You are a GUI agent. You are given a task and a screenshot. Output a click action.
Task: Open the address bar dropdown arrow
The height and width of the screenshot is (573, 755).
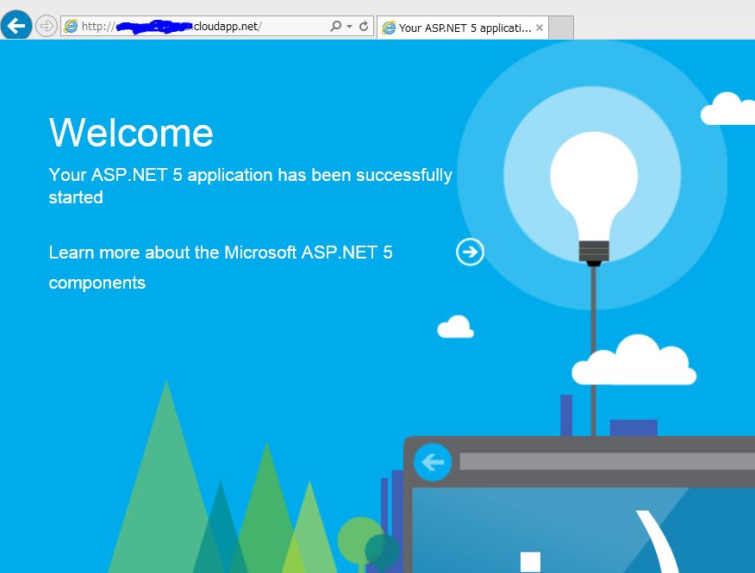click(350, 27)
